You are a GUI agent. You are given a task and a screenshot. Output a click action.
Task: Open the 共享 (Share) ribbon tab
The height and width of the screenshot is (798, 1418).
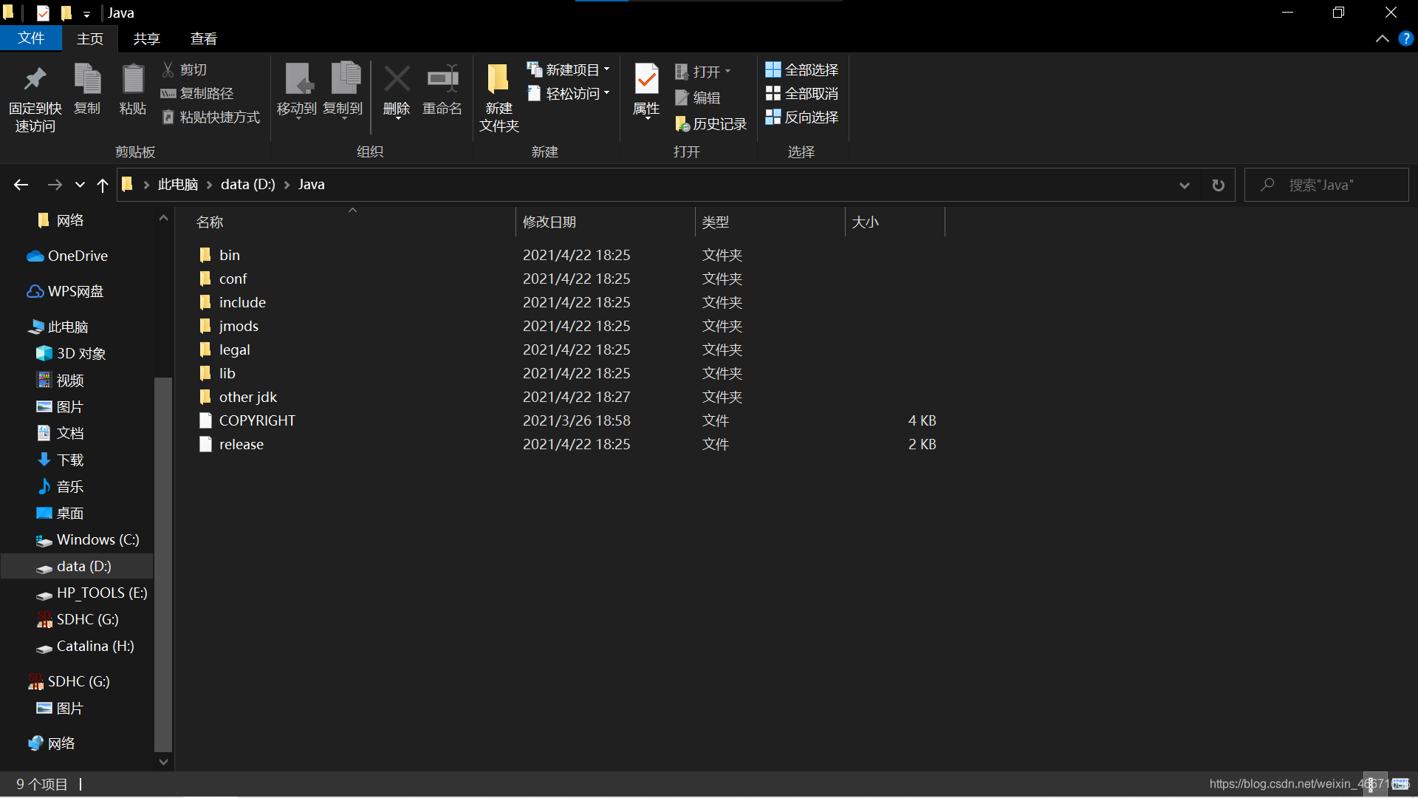[148, 38]
